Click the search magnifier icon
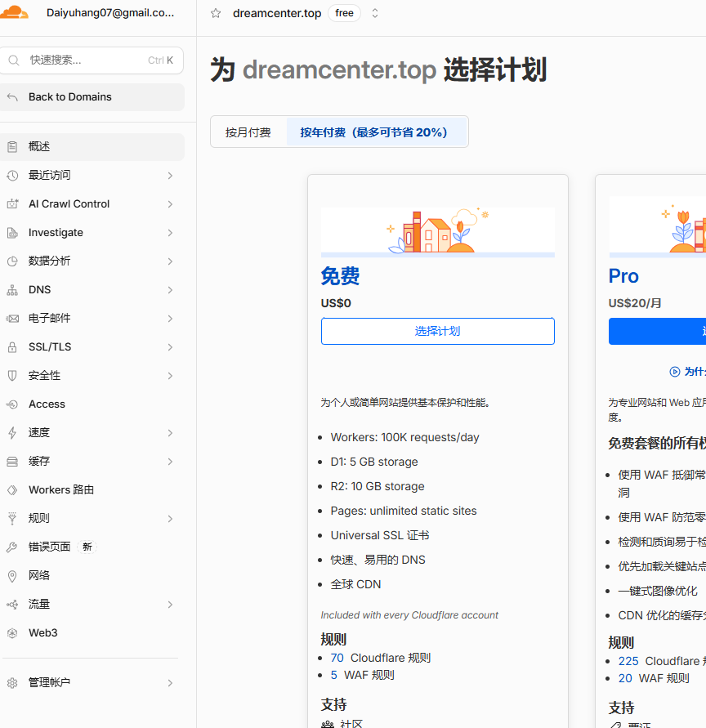The width and height of the screenshot is (706, 728). coord(14,60)
